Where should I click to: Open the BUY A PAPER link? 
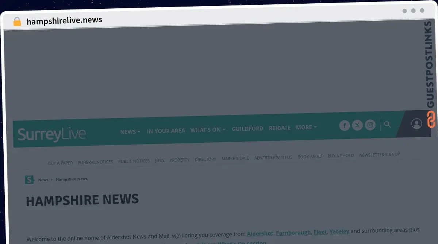[60, 163]
